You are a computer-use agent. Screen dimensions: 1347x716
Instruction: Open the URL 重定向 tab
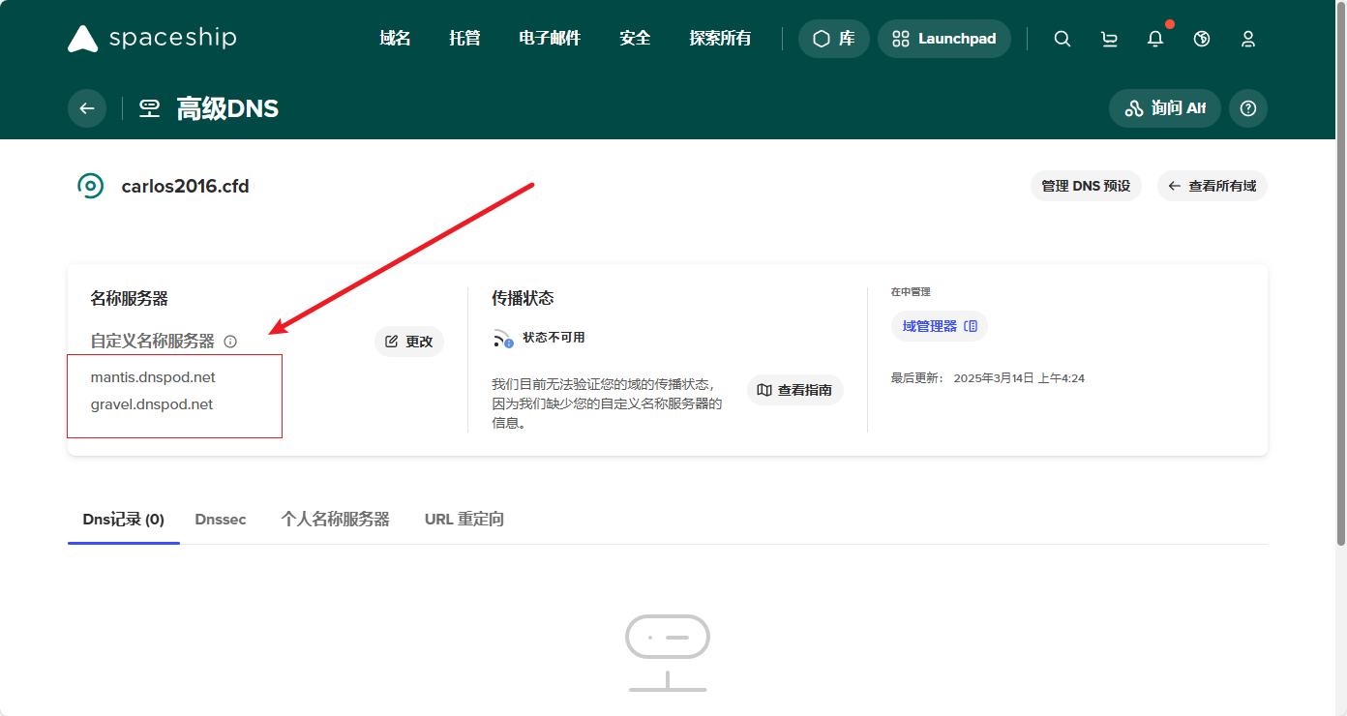point(464,520)
